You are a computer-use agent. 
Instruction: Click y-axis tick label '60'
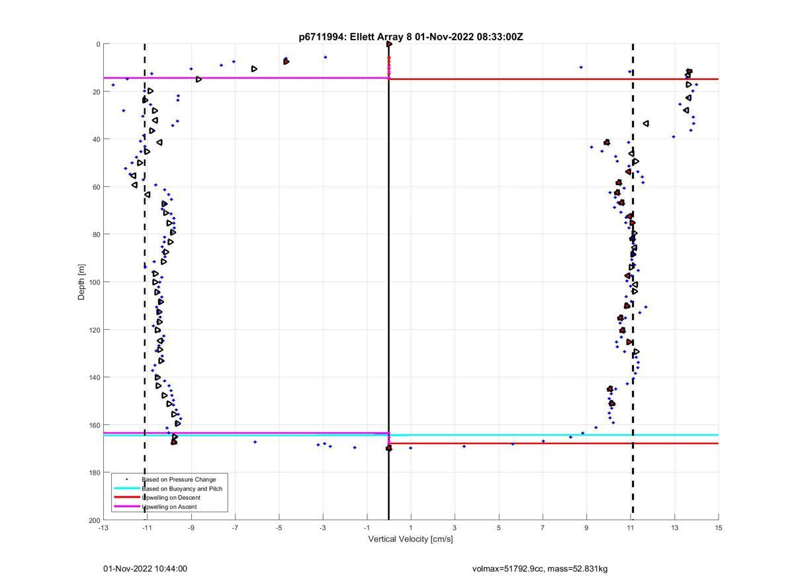pos(96,187)
